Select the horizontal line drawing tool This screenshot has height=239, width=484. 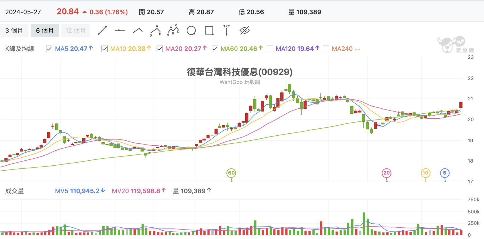click(120, 30)
